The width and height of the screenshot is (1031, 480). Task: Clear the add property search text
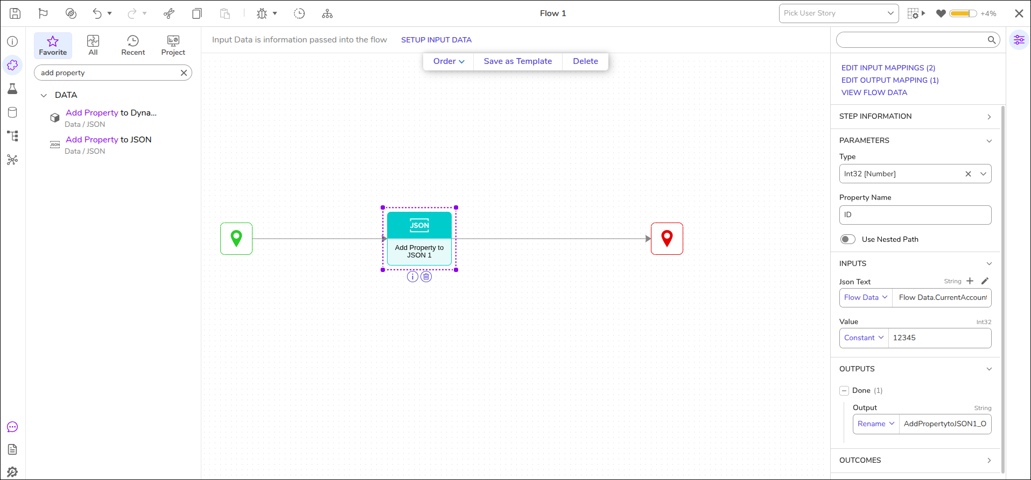coord(184,73)
